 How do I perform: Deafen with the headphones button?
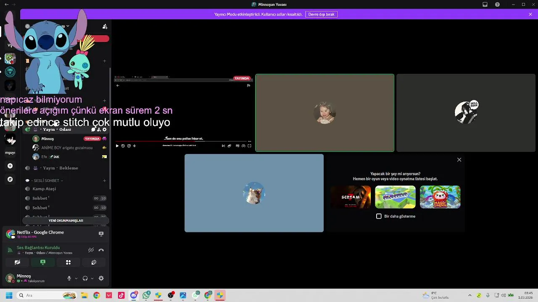85,278
